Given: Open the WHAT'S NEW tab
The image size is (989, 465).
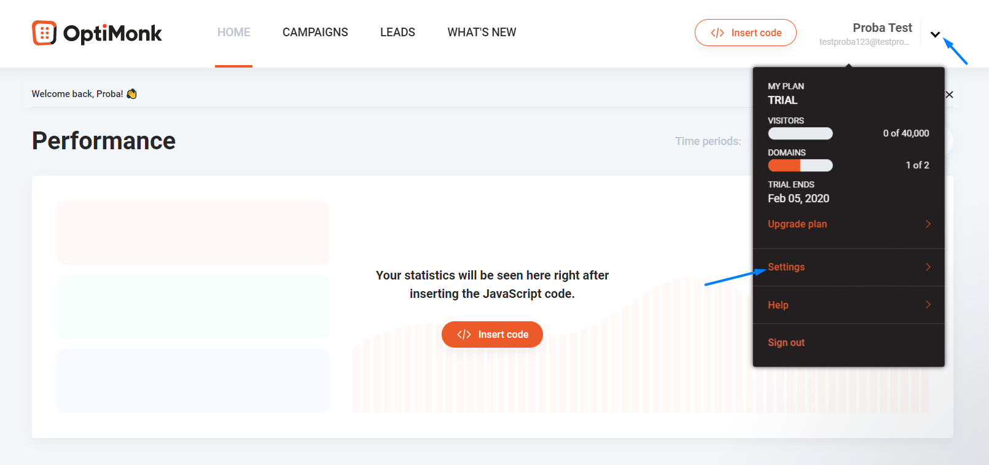Looking at the screenshot, I should [x=482, y=33].
